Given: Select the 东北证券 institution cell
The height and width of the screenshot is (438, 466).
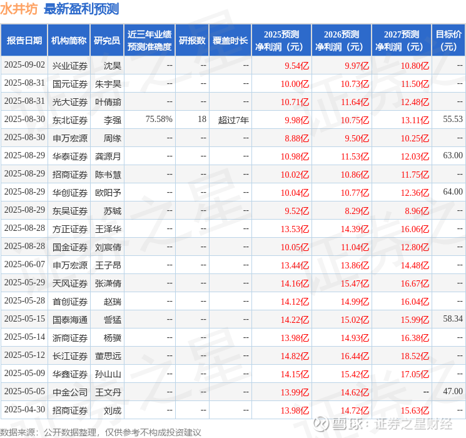Looking at the screenshot, I should (x=70, y=120).
